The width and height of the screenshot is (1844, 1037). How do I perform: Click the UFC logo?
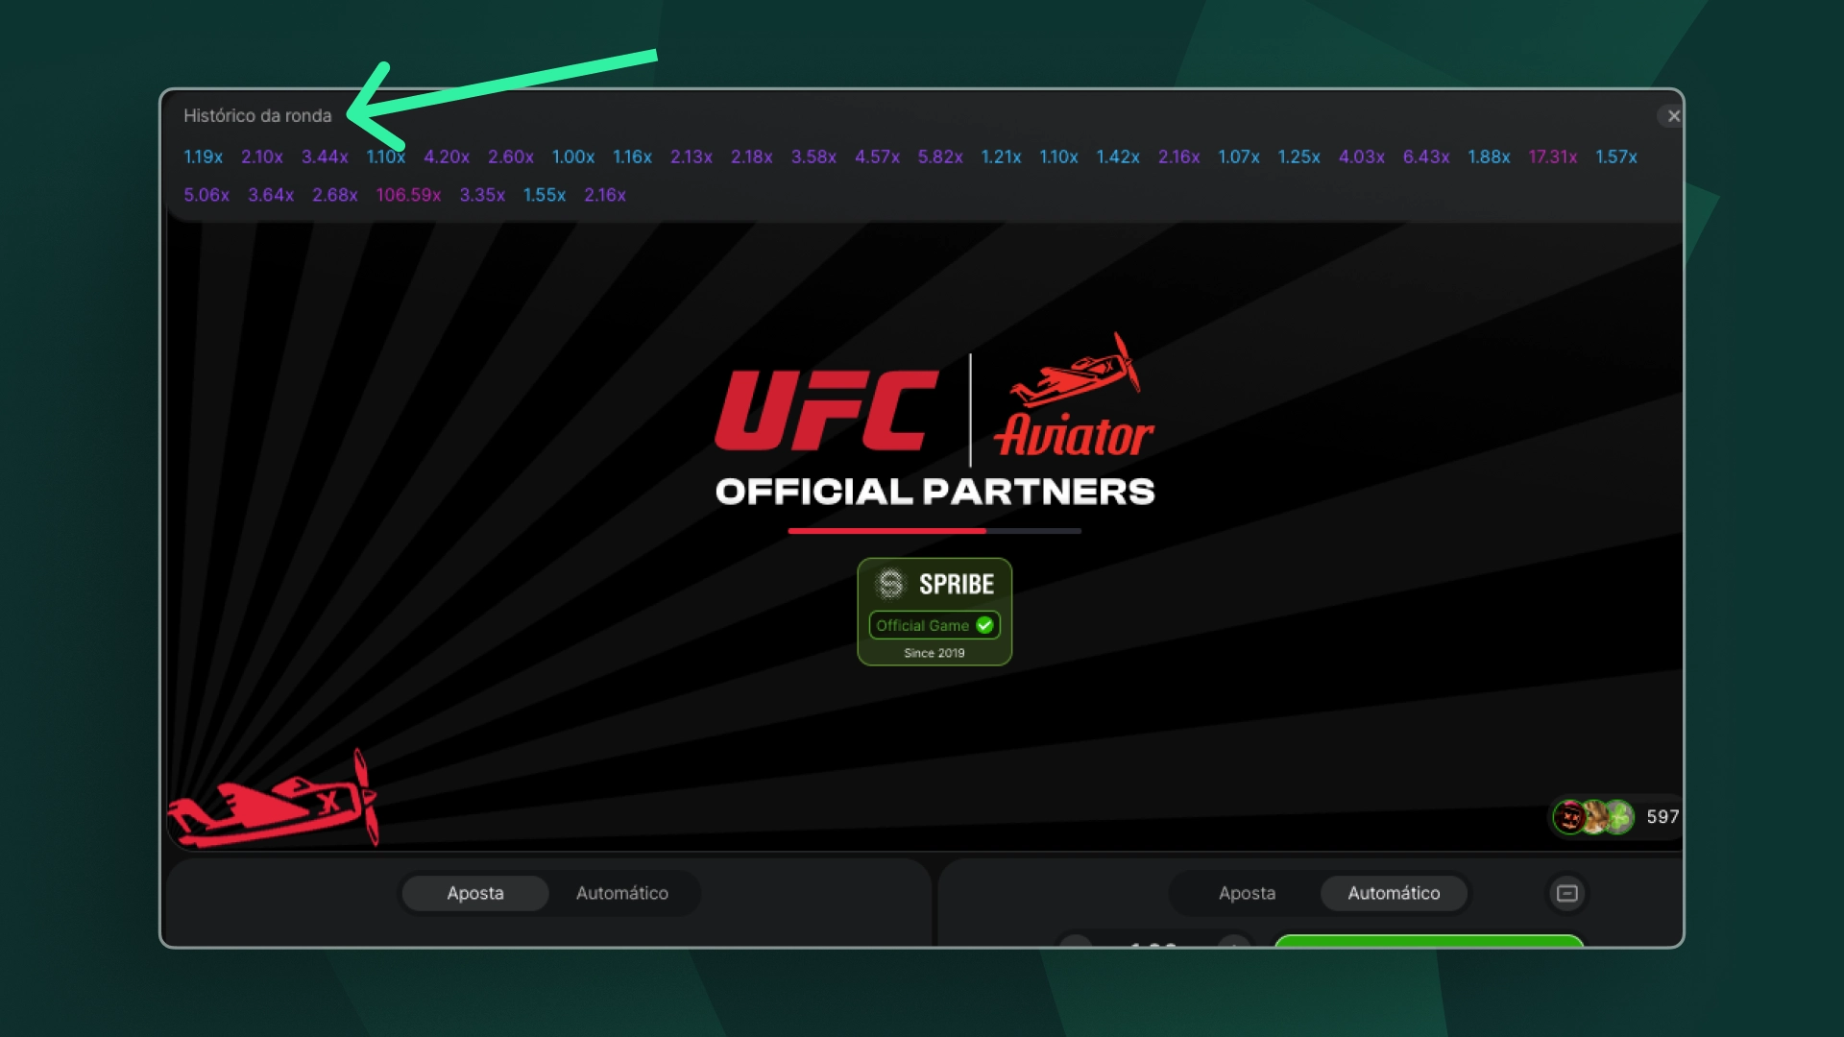click(x=827, y=411)
